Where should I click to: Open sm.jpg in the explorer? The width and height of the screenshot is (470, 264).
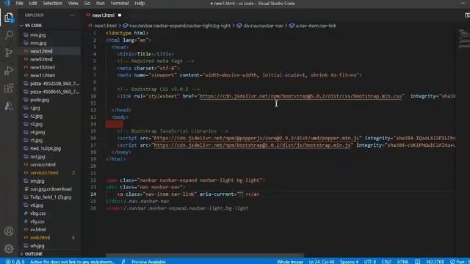tap(37, 181)
